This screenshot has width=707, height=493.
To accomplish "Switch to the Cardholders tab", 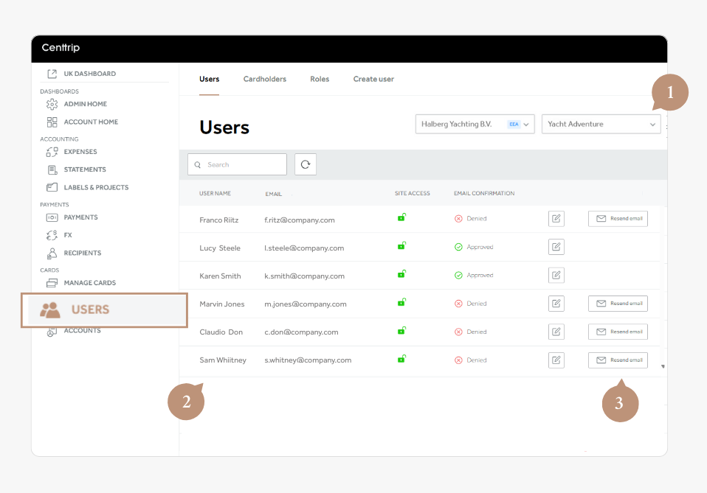I will coord(265,80).
